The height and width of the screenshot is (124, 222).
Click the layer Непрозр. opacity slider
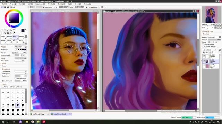pos(214,40)
